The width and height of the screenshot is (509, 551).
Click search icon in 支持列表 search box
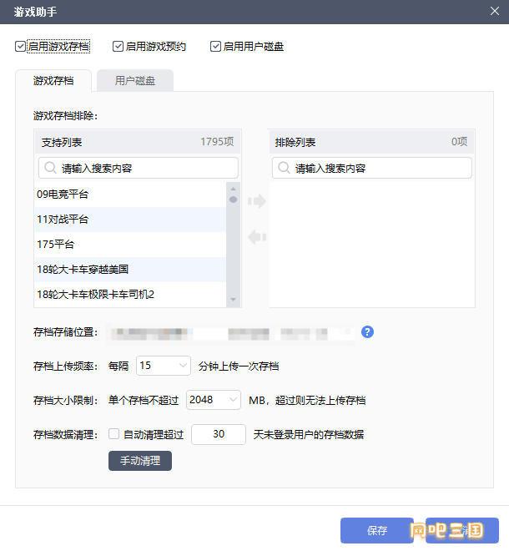[50, 168]
